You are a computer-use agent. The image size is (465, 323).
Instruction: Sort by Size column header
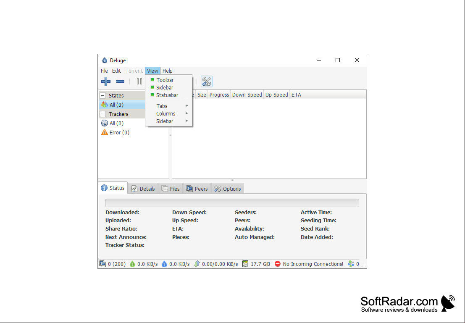(201, 95)
